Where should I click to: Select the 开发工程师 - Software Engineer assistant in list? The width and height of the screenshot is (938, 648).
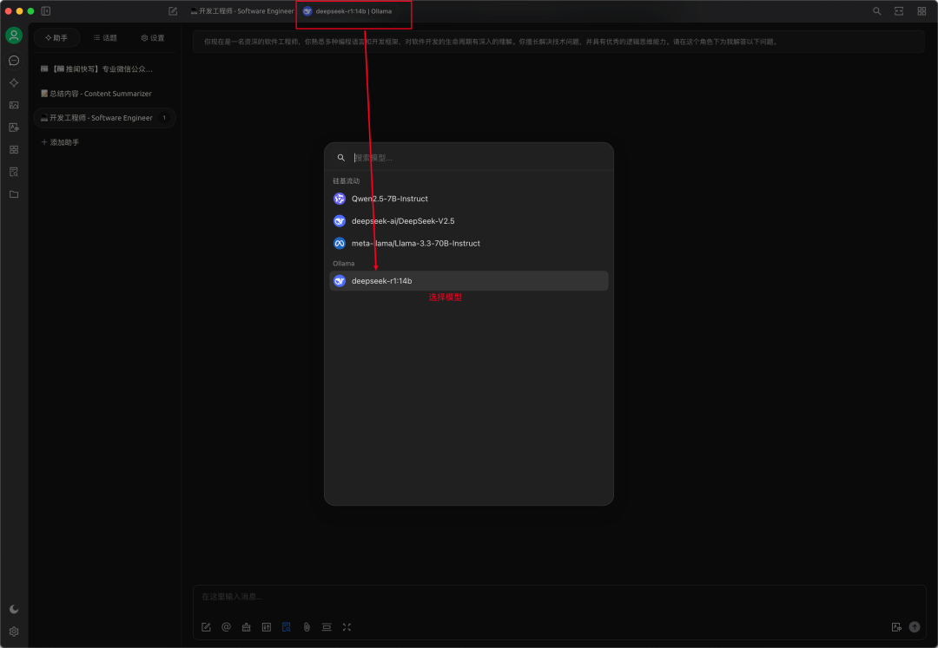click(x=105, y=118)
